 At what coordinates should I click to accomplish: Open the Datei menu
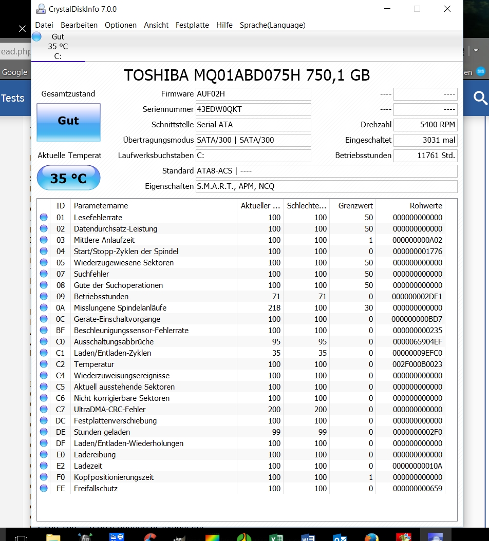coord(44,25)
